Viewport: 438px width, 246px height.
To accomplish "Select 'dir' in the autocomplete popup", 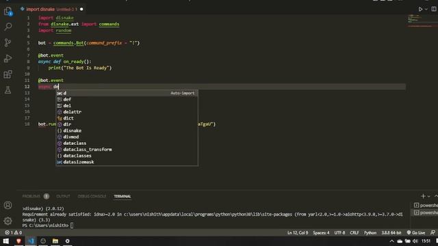I will coord(127,124).
